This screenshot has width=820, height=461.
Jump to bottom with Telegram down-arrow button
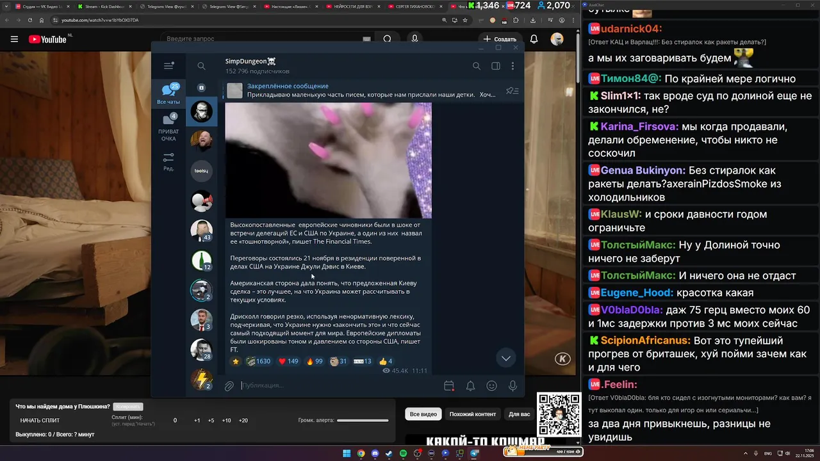pyautogui.click(x=506, y=359)
